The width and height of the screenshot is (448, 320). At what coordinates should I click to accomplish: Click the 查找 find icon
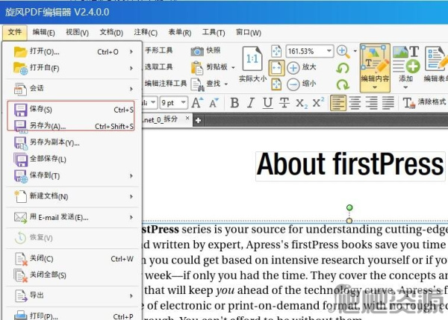pyautogui.click(x=197, y=84)
